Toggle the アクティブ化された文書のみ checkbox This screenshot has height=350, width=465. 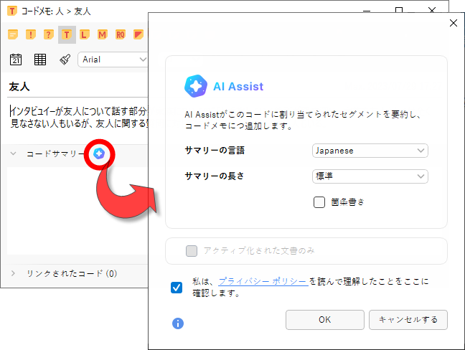pos(192,251)
